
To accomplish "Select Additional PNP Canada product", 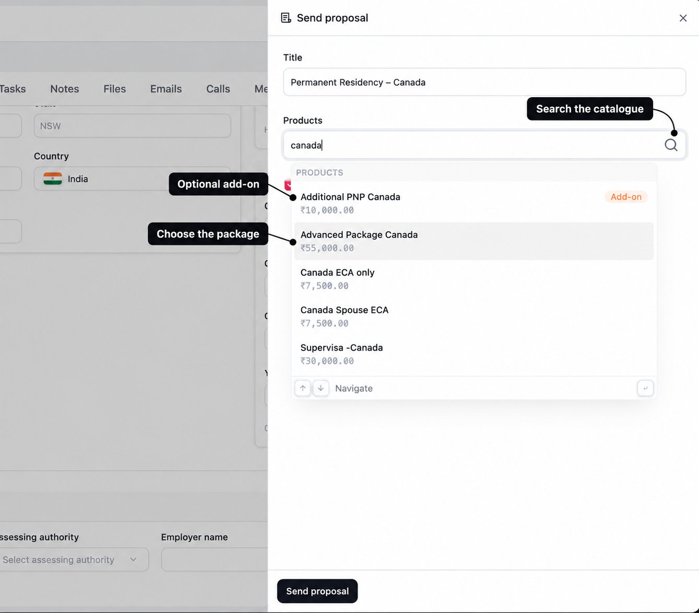I will [474, 204].
